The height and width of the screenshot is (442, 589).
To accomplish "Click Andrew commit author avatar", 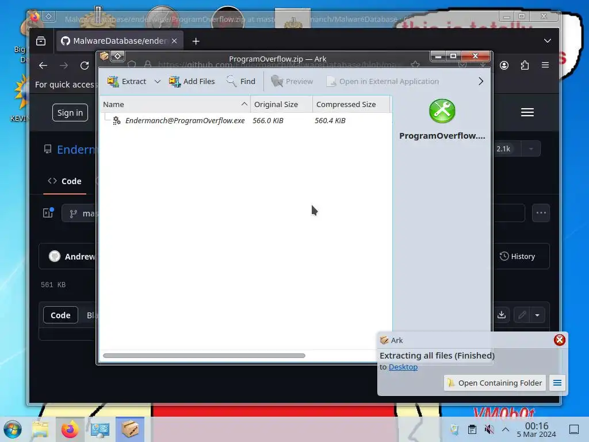I will 55,256.
